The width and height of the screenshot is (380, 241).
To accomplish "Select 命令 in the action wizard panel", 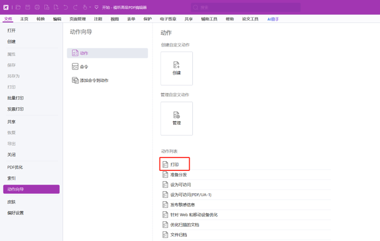I will point(84,67).
